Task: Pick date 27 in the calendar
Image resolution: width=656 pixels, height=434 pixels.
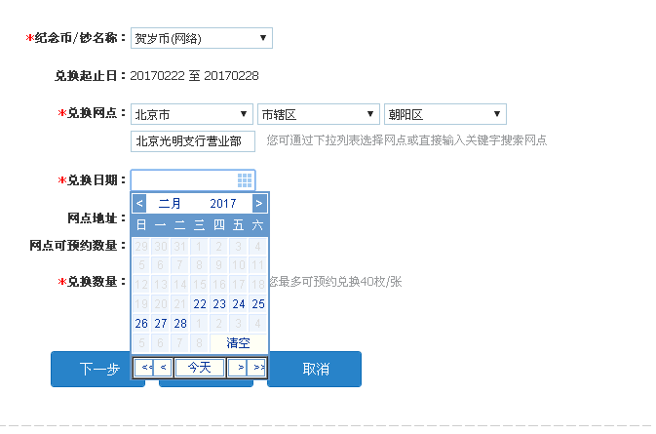Action: tap(161, 324)
